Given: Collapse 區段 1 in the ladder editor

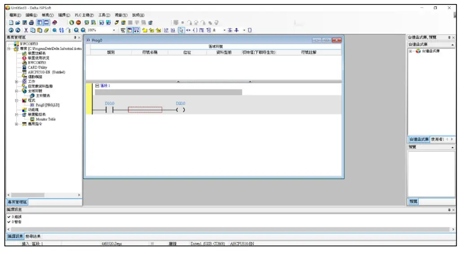Looking at the screenshot, I should [97, 86].
